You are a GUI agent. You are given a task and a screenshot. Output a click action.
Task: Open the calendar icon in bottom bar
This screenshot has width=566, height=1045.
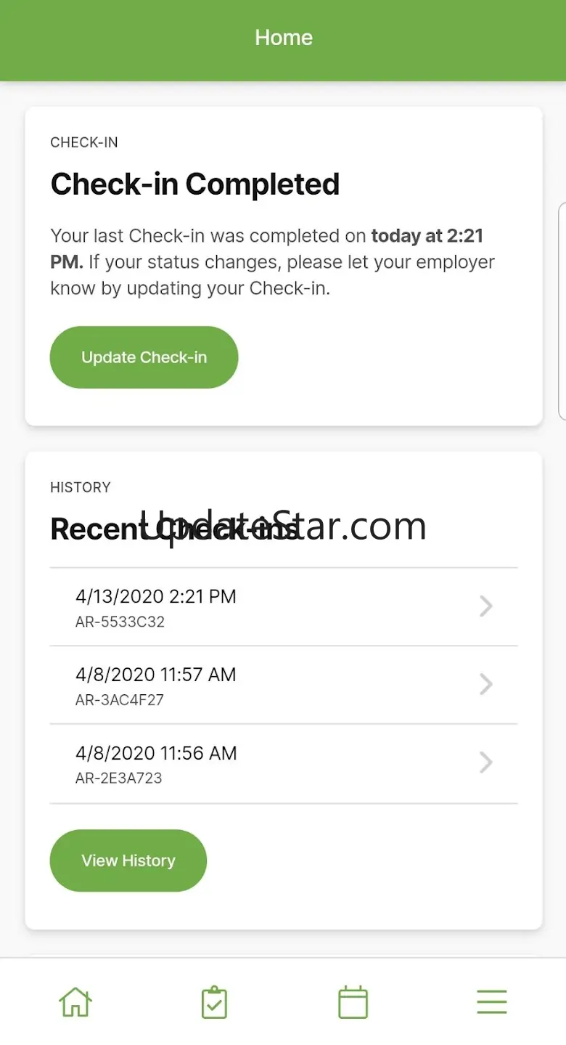point(353,1002)
